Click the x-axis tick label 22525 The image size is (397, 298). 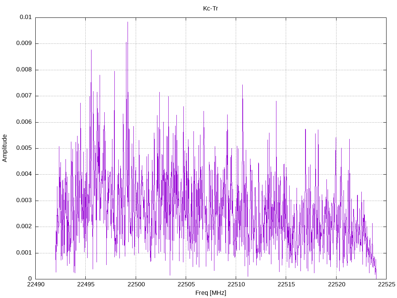pos(387,284)
